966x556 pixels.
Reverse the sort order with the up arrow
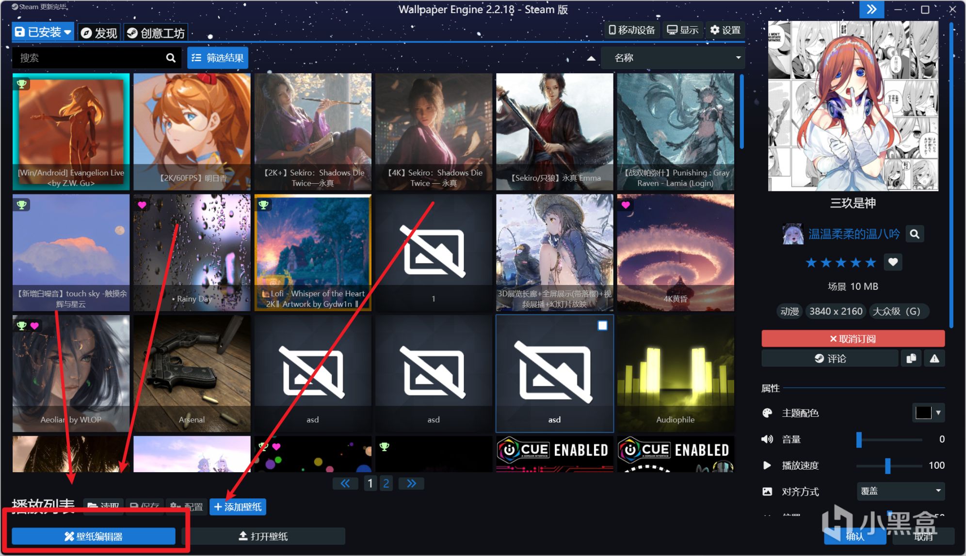591,58
